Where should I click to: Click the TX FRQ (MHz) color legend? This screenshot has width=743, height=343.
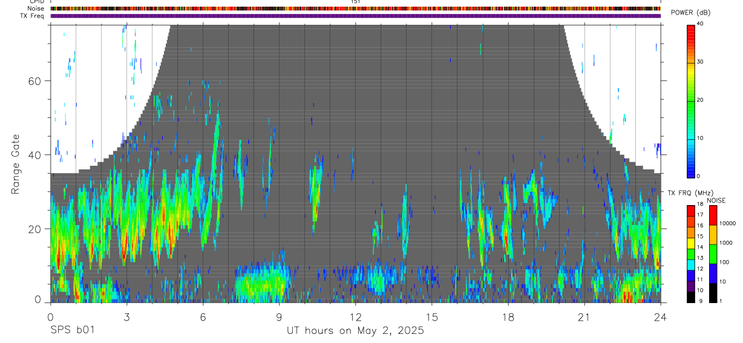pyautogui.click(x=690, y=254)
